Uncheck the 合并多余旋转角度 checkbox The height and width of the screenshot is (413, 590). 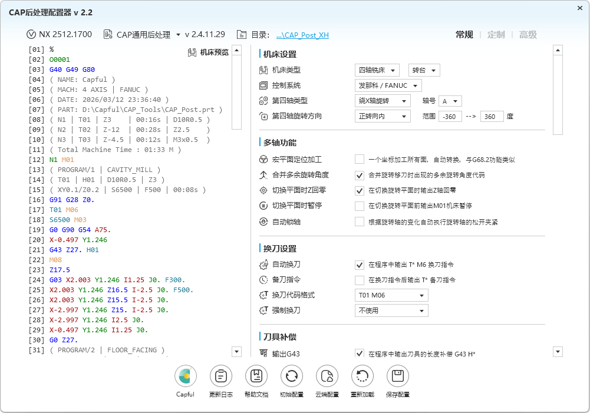[x=360, y=175]
